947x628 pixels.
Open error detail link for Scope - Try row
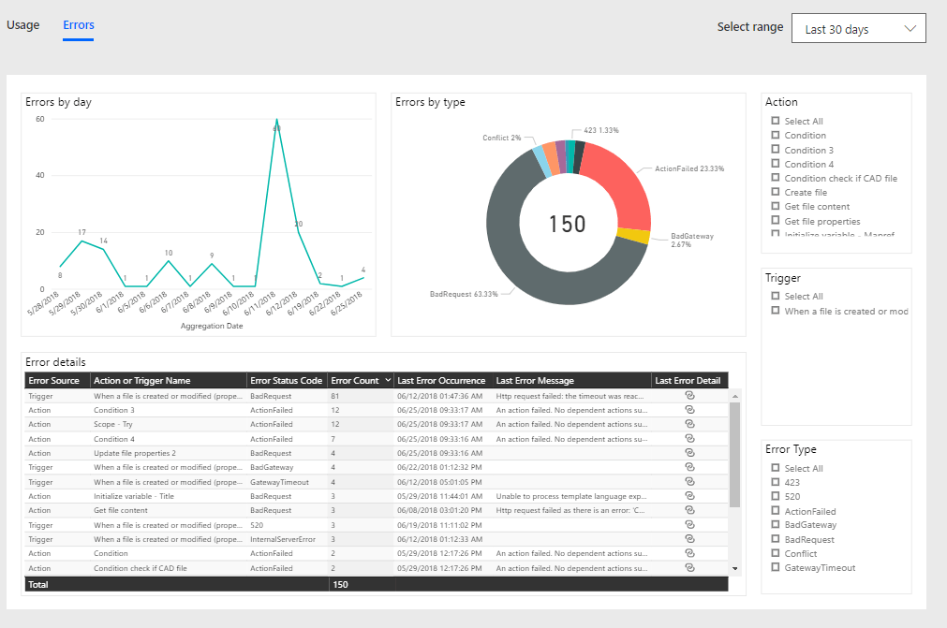[689, 424]
